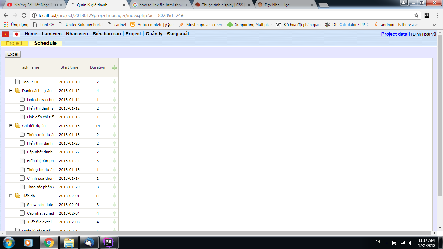Click plus icon in the Xuất file excel row
This screenshot has height=249, width=443.
tap(114, 222)
